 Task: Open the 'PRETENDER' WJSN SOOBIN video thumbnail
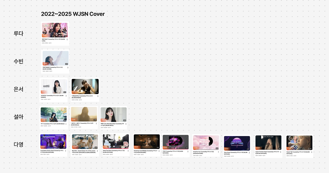coord(56,58)
